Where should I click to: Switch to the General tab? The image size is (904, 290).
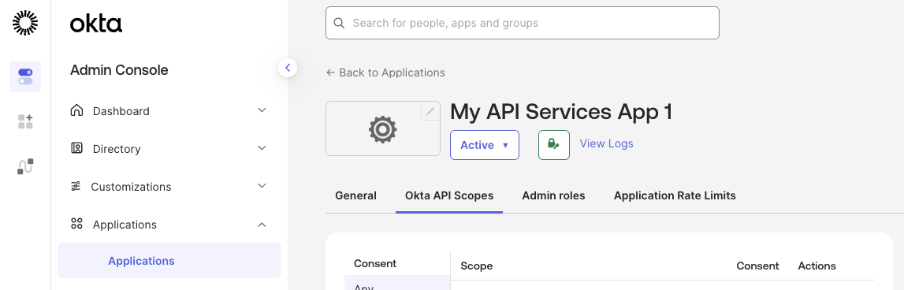pos(355,195)
